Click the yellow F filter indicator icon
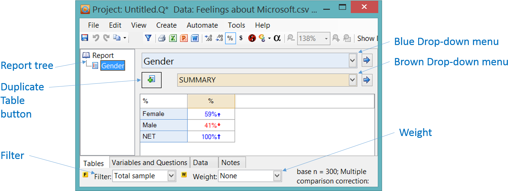The image size is (508, 191). tap(85, 175)
